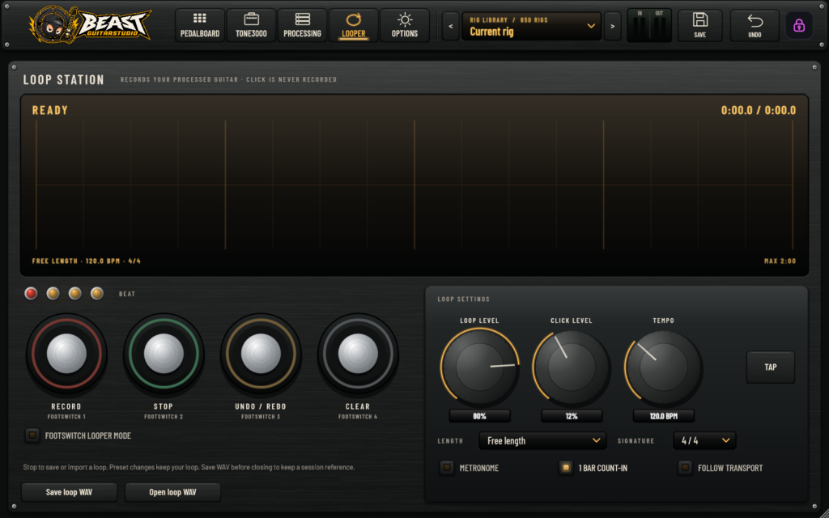Screen dimensions: 829x518
Task: Click the MAX 2:00 label
Action: point(780,261)
